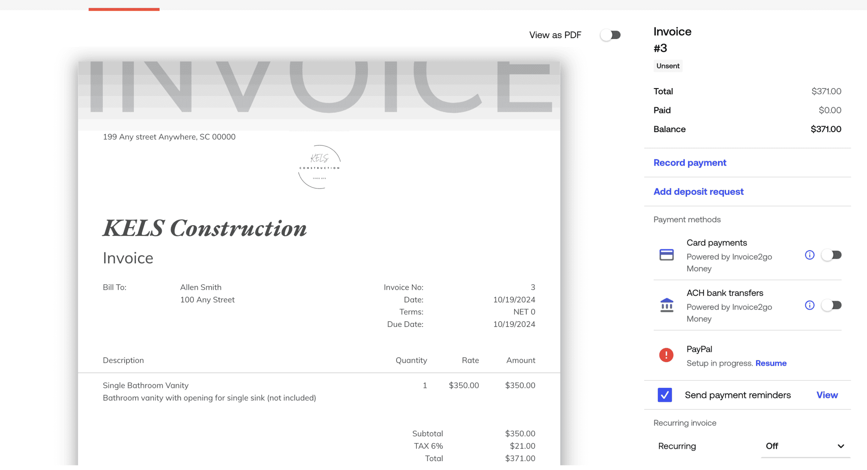Viewport: 867px width, 470px height.
Task: Open ACH bank transfers info tooltip
Action: (x=809, y=305)
